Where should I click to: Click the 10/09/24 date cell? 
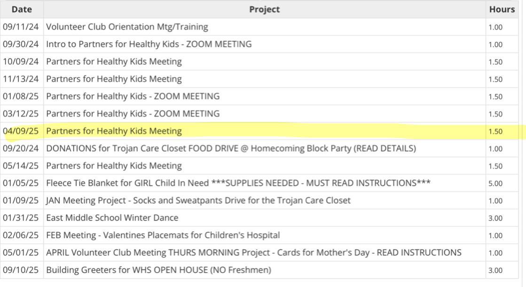point(21,62)
